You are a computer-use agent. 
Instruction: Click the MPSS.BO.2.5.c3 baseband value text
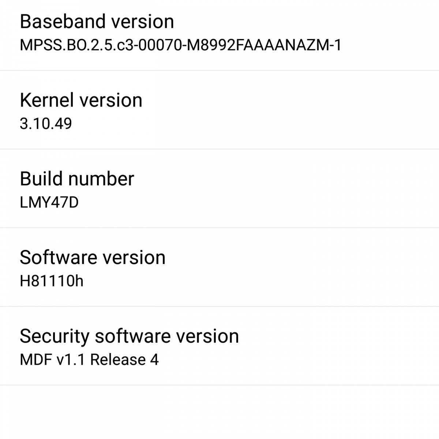pyautogui.click(x=180, y=45)
